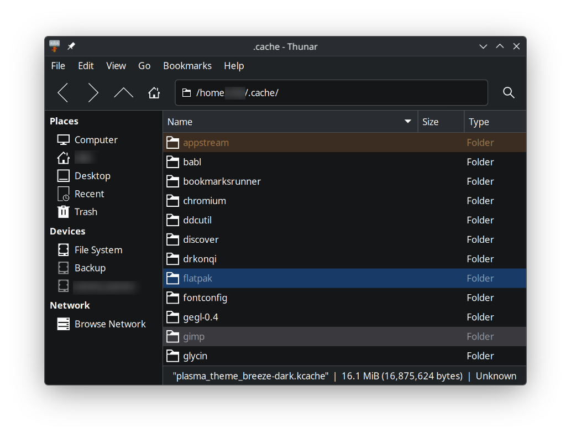Open the Help menu
The width and height of the screenshot is (571, 438).
pyautogui.click(x=234, y=66)
